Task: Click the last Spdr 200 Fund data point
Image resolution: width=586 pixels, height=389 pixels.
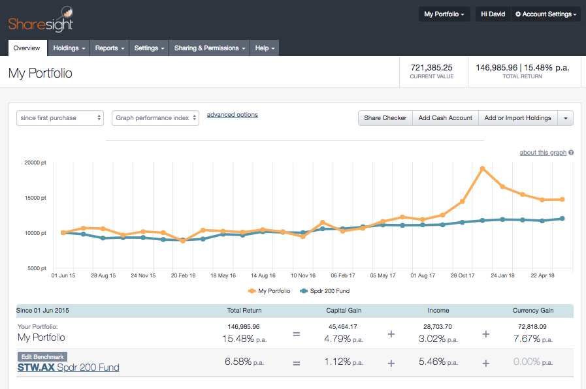Action: coord(562,219)
